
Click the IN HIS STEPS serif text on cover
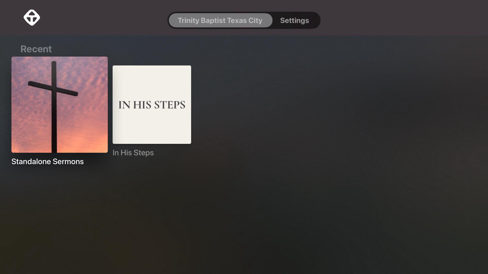152,105
